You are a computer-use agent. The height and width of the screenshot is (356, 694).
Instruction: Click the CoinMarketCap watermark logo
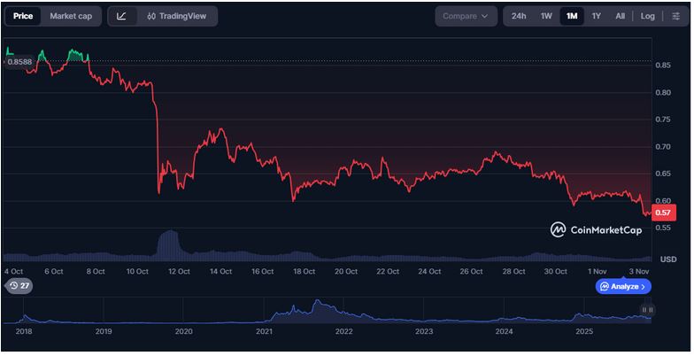pyautogui.click(x=597, y=229)
